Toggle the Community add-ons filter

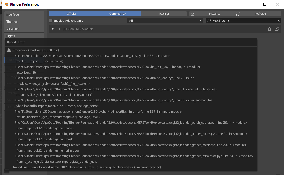click(117, 14)
